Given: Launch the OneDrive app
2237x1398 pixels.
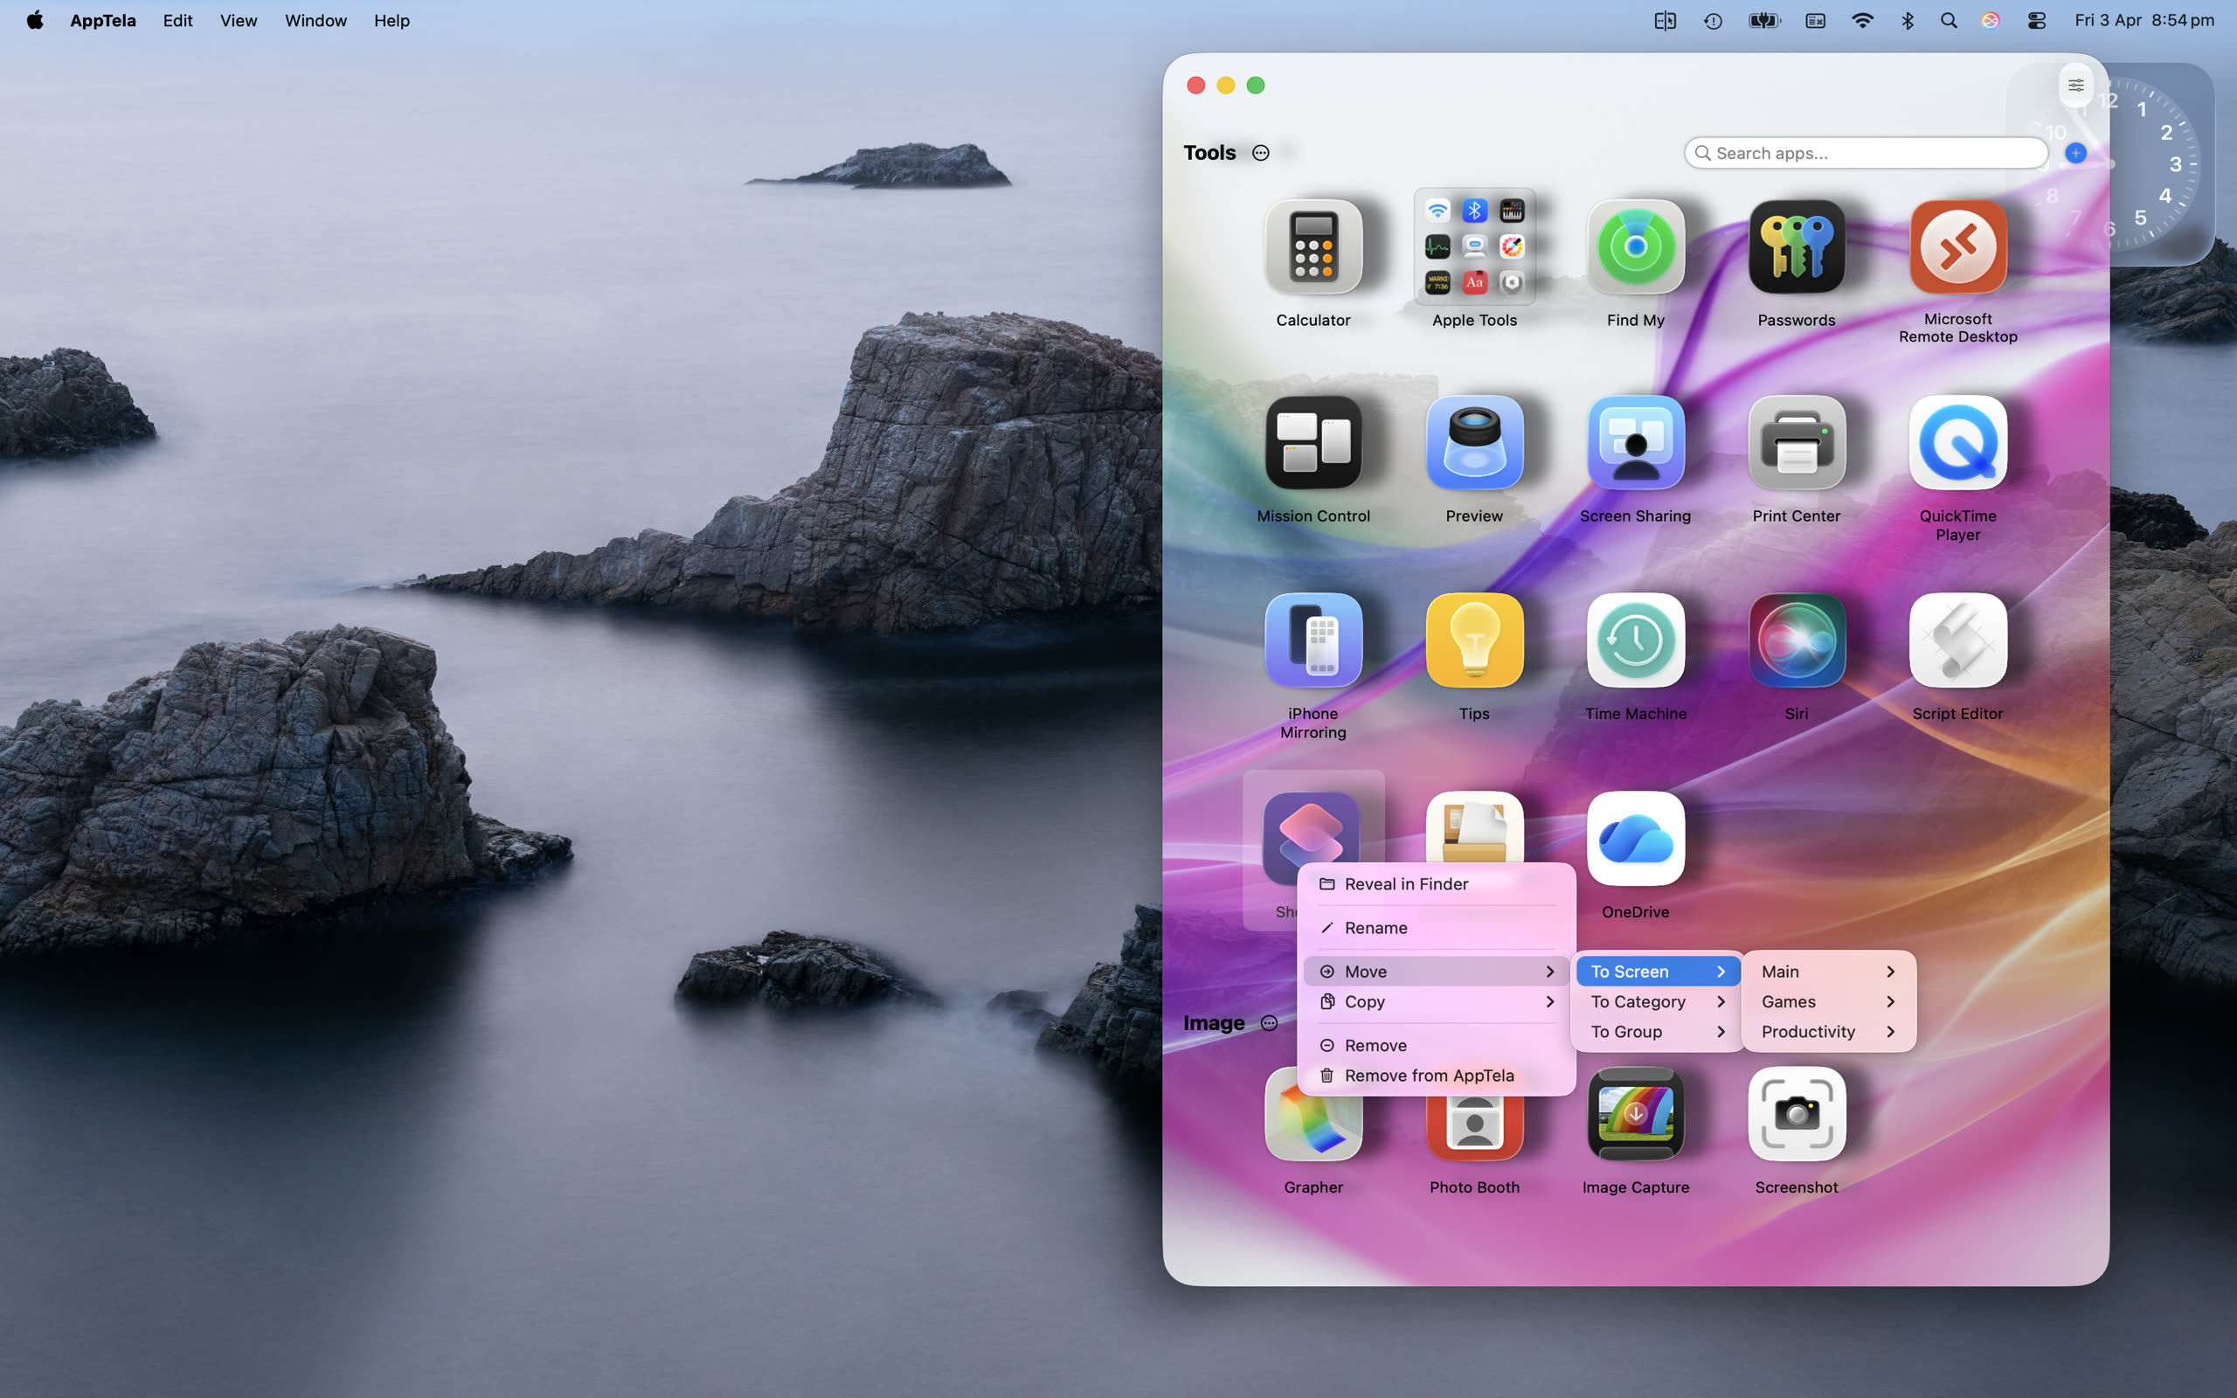Looking at the screenshot, I should [1634, 839].
